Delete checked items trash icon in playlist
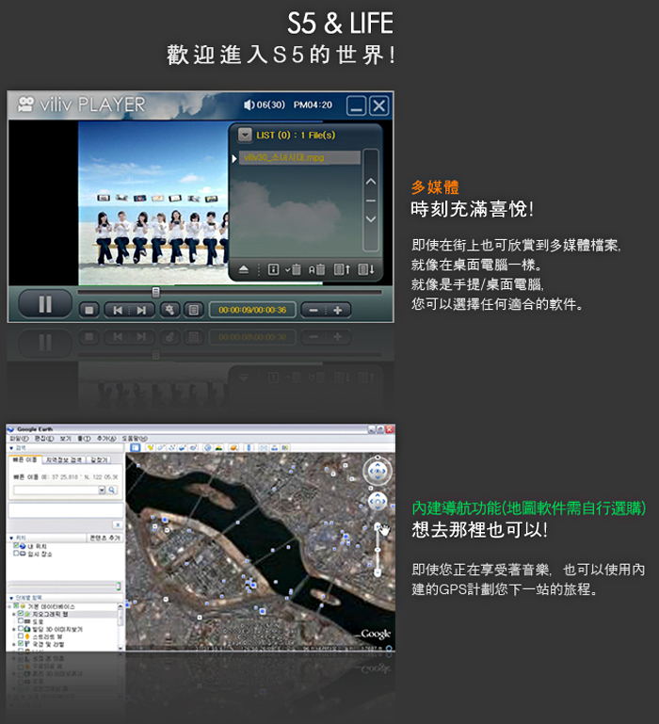 click(x=293, y=269)
